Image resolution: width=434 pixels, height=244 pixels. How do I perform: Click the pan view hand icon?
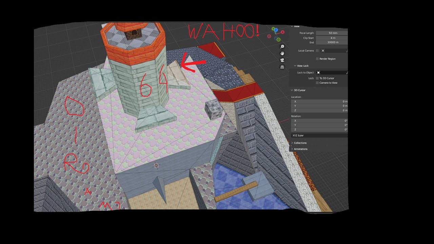tap(282, 53)
